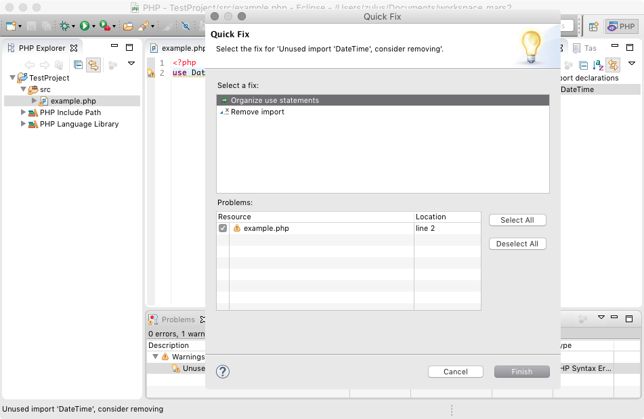Open the Search flashlight dropdown arrow
Screen dimensions: 644x419
[x=152, y=26]
